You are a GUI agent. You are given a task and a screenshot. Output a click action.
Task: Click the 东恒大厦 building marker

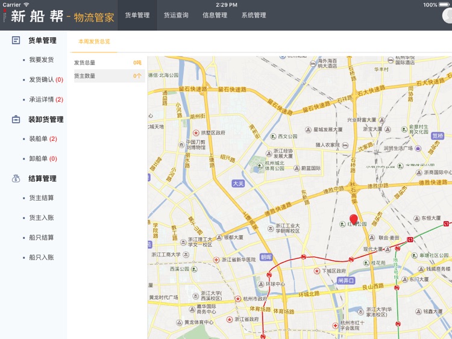point(416,219)
